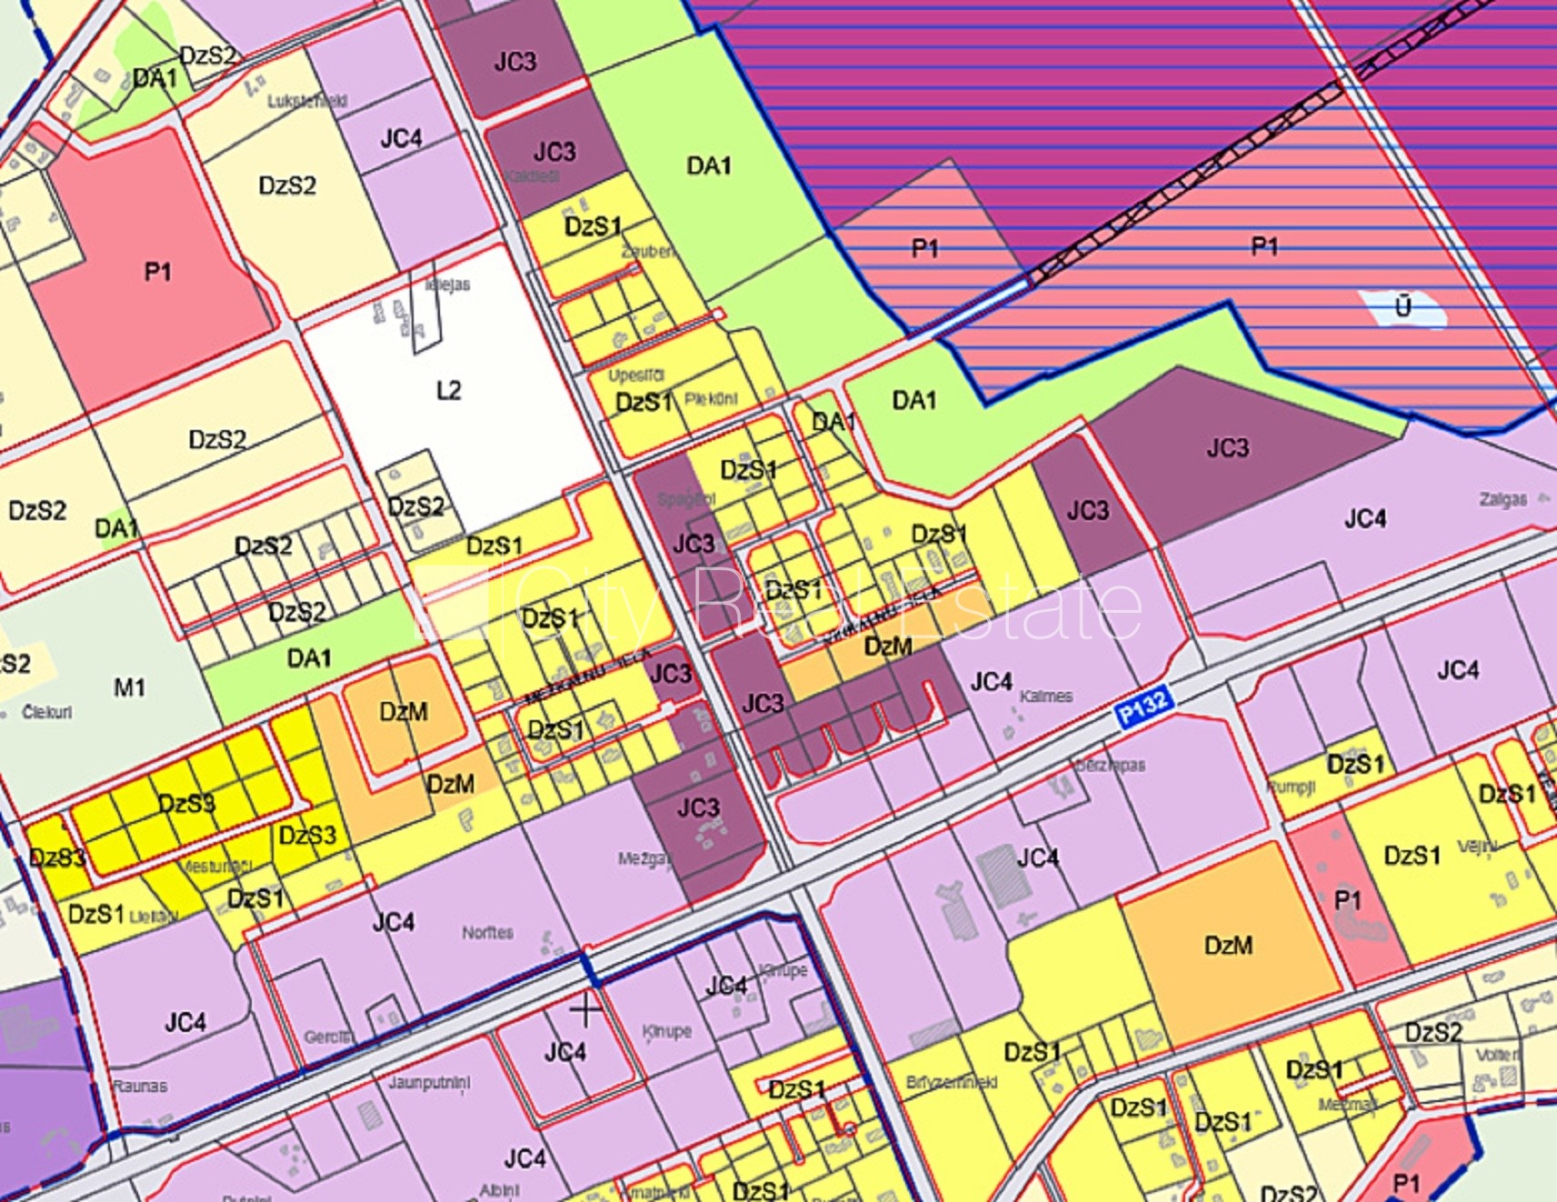Select the Ū water body label
This screenshot has height=1202, width=1557.
click(1402, 308)
